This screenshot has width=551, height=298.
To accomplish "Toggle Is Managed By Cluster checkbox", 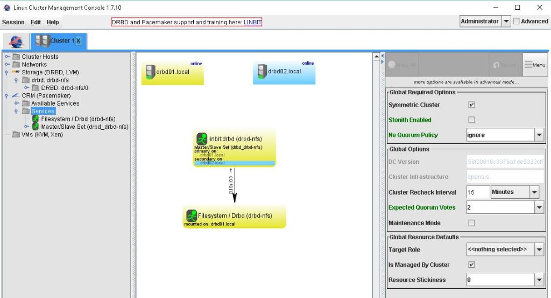I will coord(471,265).
